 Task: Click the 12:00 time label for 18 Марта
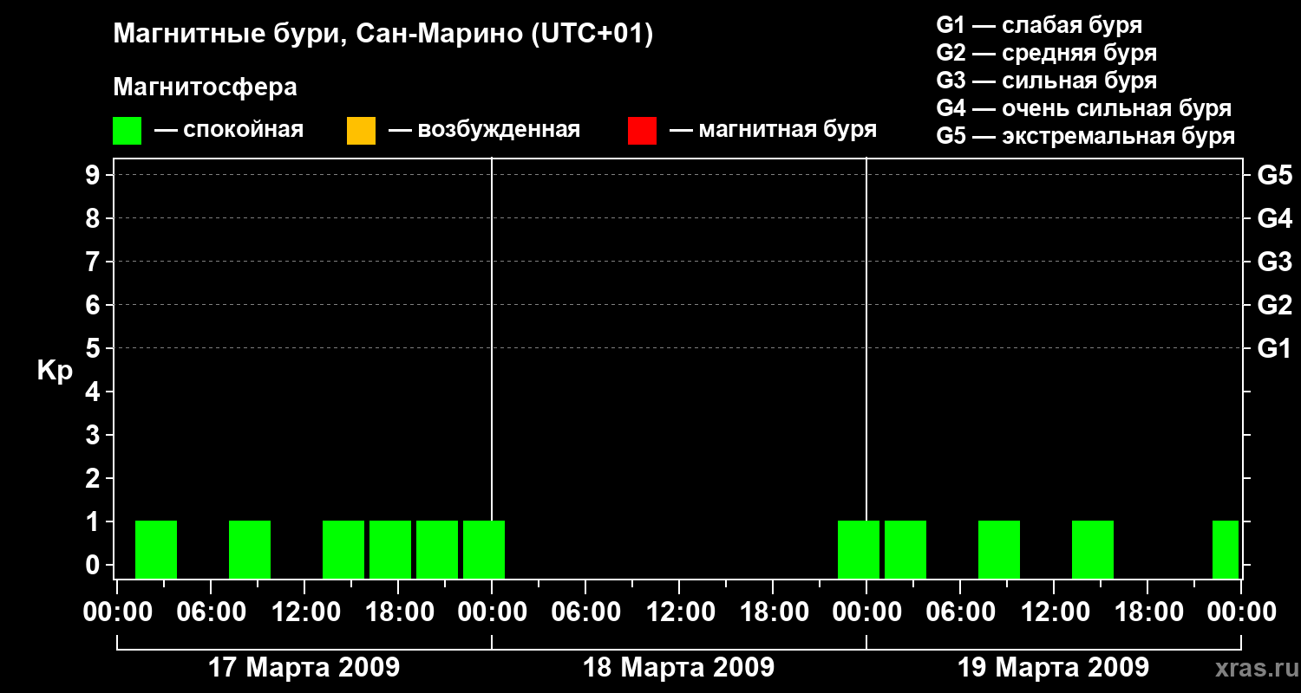679,612
